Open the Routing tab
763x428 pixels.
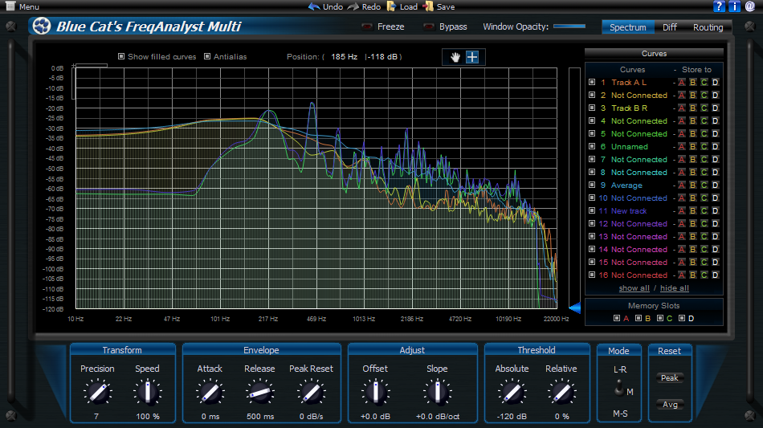coord(708,27)
